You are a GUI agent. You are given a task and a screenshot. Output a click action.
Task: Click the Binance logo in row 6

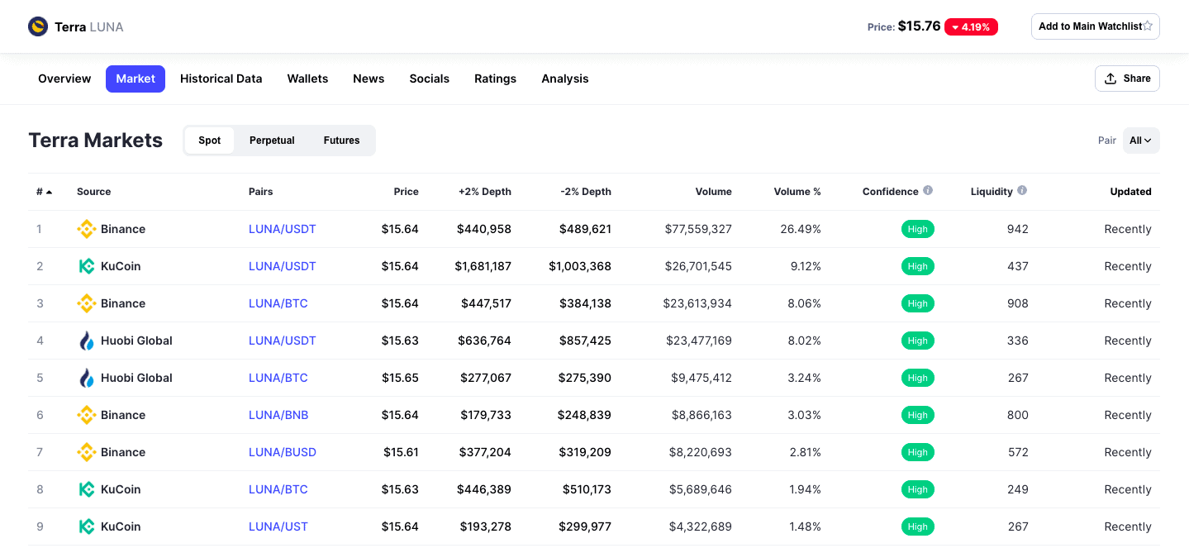click(86, 415)
